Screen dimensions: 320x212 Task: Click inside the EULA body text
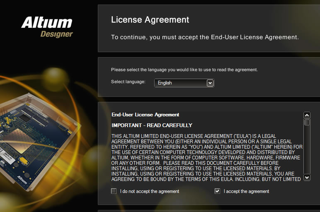pyautogui.click(x=207, y=158)
